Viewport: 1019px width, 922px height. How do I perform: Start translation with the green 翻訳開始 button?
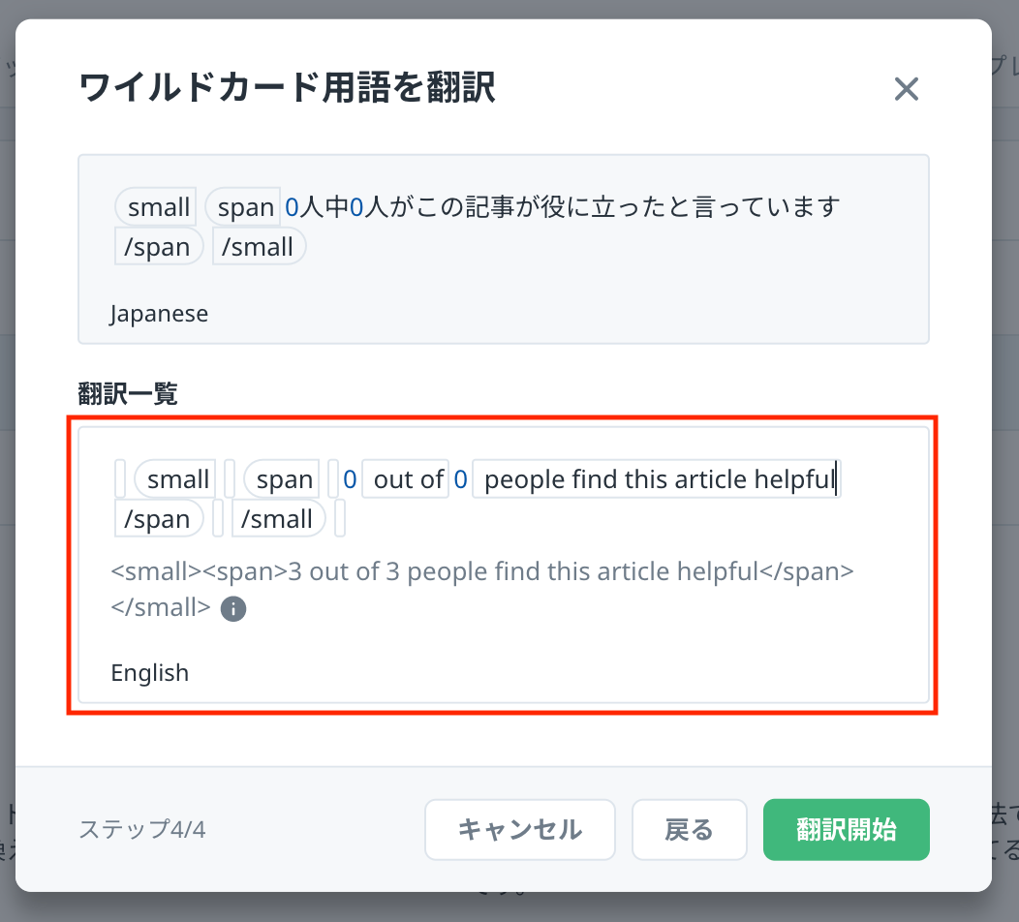pos(846,830)
